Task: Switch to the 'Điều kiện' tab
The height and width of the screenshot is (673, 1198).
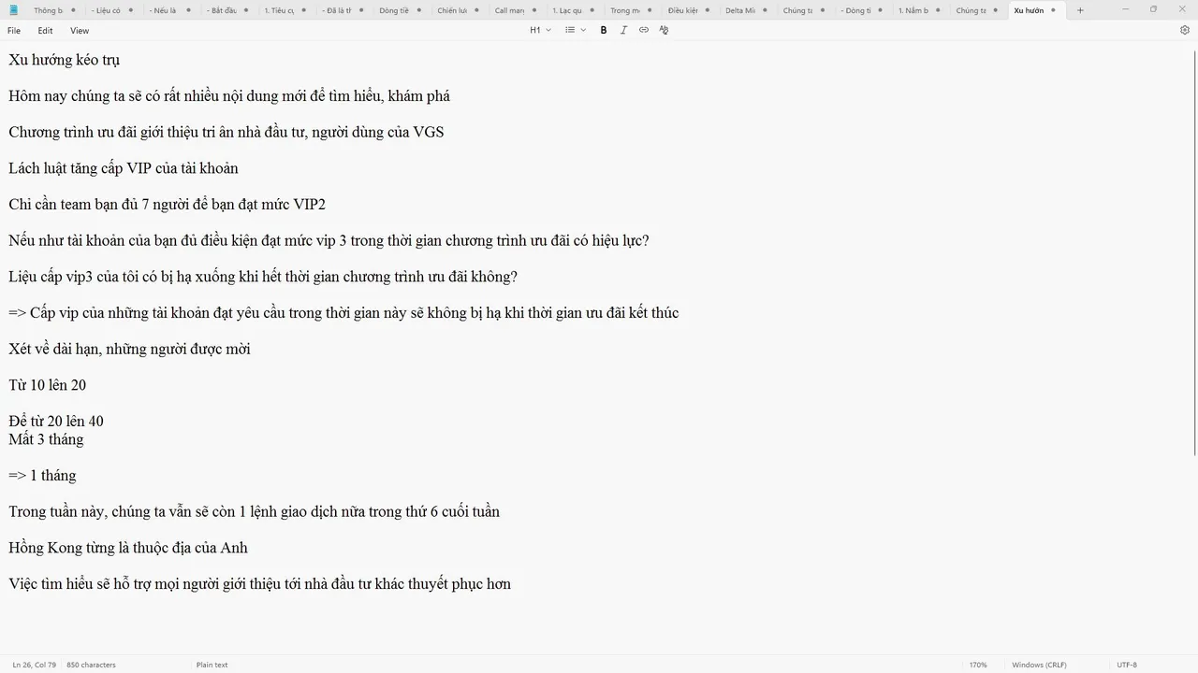Action: pos(682,10)
